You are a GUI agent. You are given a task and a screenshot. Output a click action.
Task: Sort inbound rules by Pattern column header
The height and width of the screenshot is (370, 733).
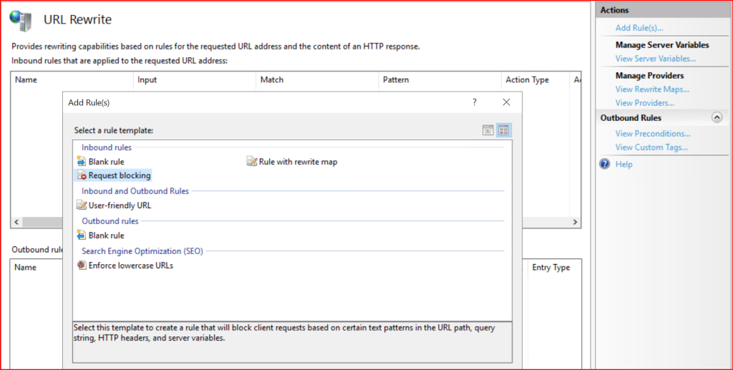click(396, 80)
